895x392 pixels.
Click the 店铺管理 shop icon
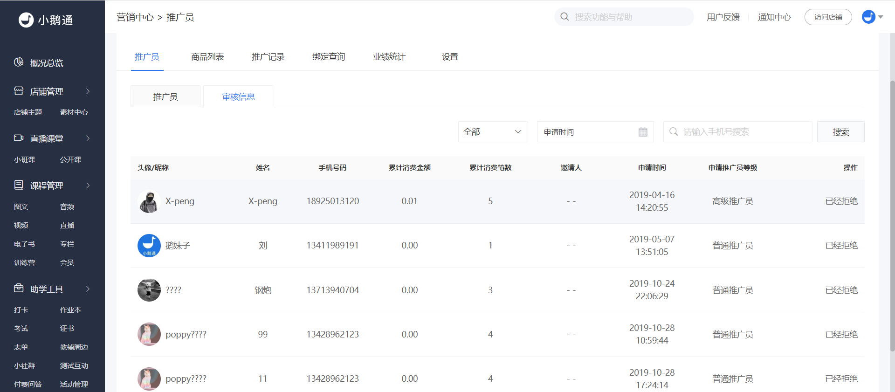point(19,91)
